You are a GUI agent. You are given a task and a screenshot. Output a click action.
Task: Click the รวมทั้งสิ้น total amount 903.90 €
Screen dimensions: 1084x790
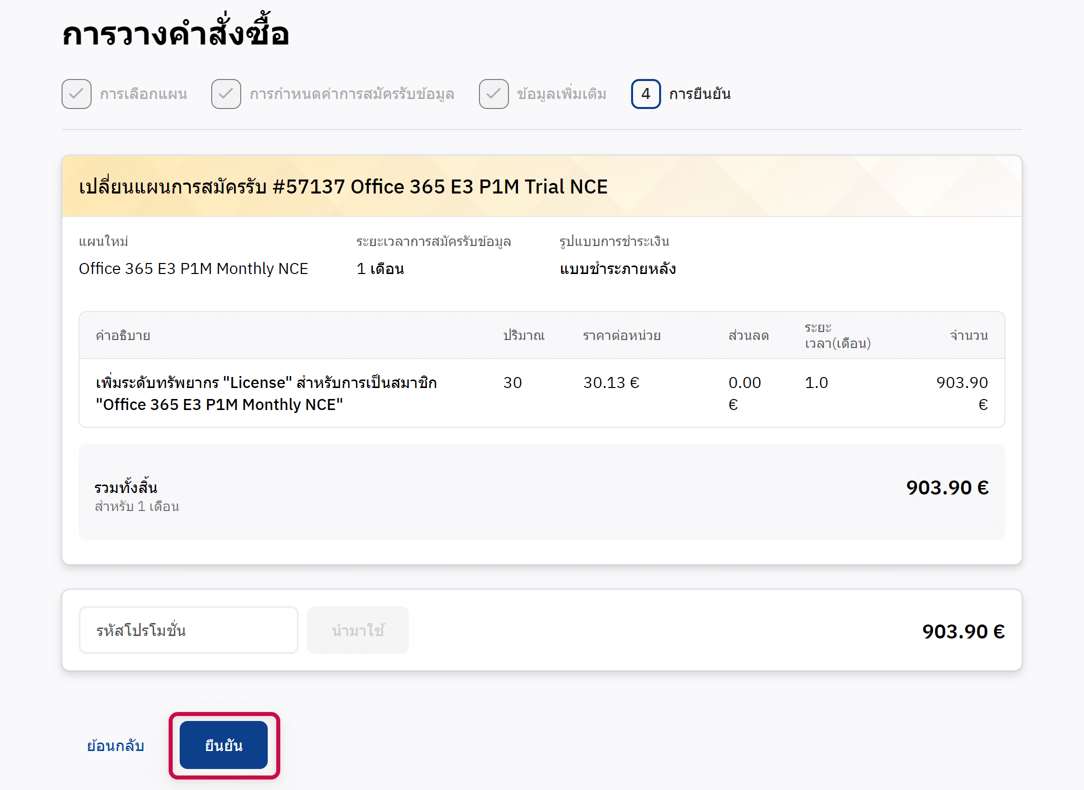tap(947, 487)
